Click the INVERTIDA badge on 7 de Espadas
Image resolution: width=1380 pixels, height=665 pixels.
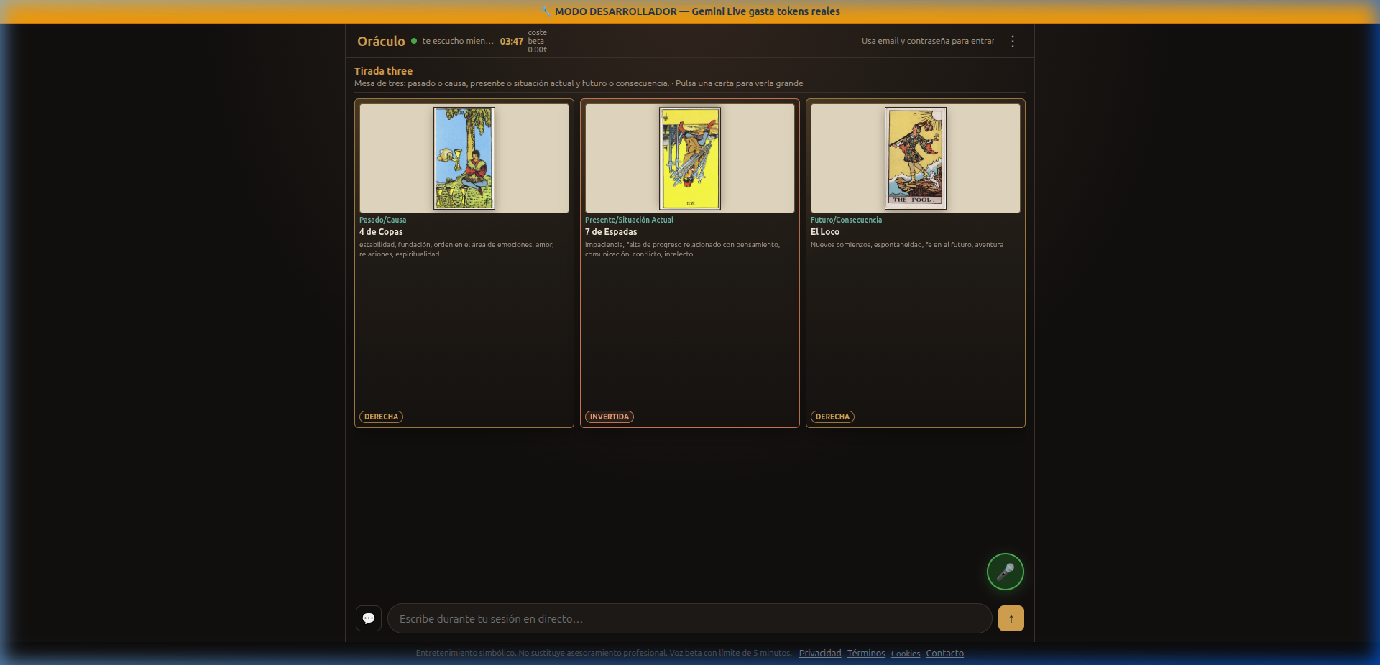[x=609, y=417]
